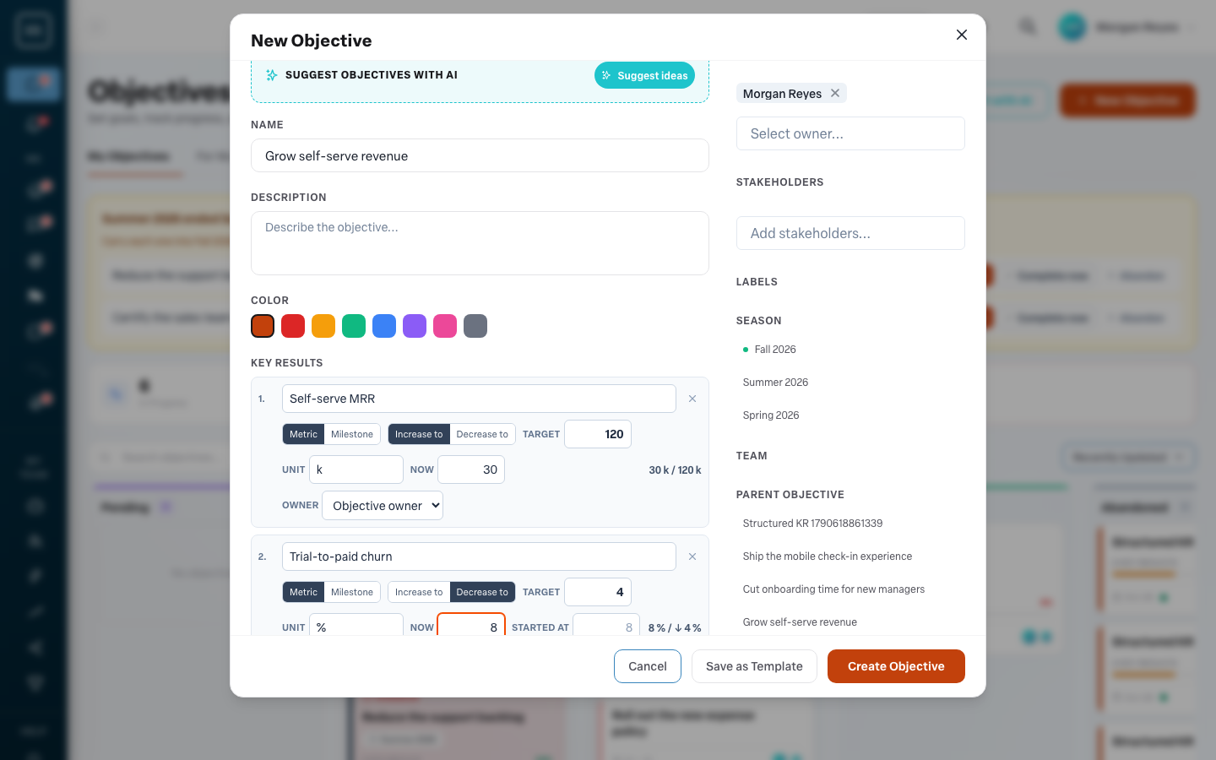Choose Increase to for Self-serve MRR
Viewport: 1216px width, 760px height.
click(419, 434)
